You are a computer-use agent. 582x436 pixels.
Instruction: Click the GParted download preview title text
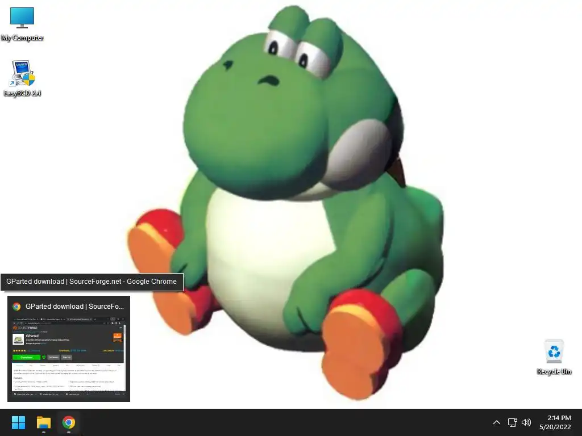coord(74,306)
